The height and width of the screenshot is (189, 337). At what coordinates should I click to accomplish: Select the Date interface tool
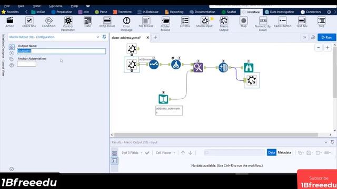[x=88, y=22]
